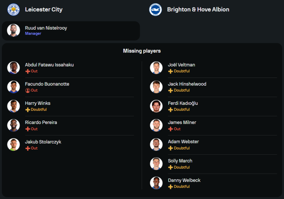Click the Brighton & Hove Albion crest

pyautogui.click(x=155, y=10)
